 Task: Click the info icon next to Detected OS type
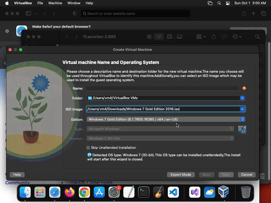coord(89,155)
